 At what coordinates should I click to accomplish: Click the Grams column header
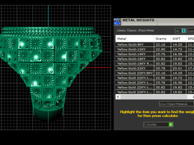pos(162,39)
